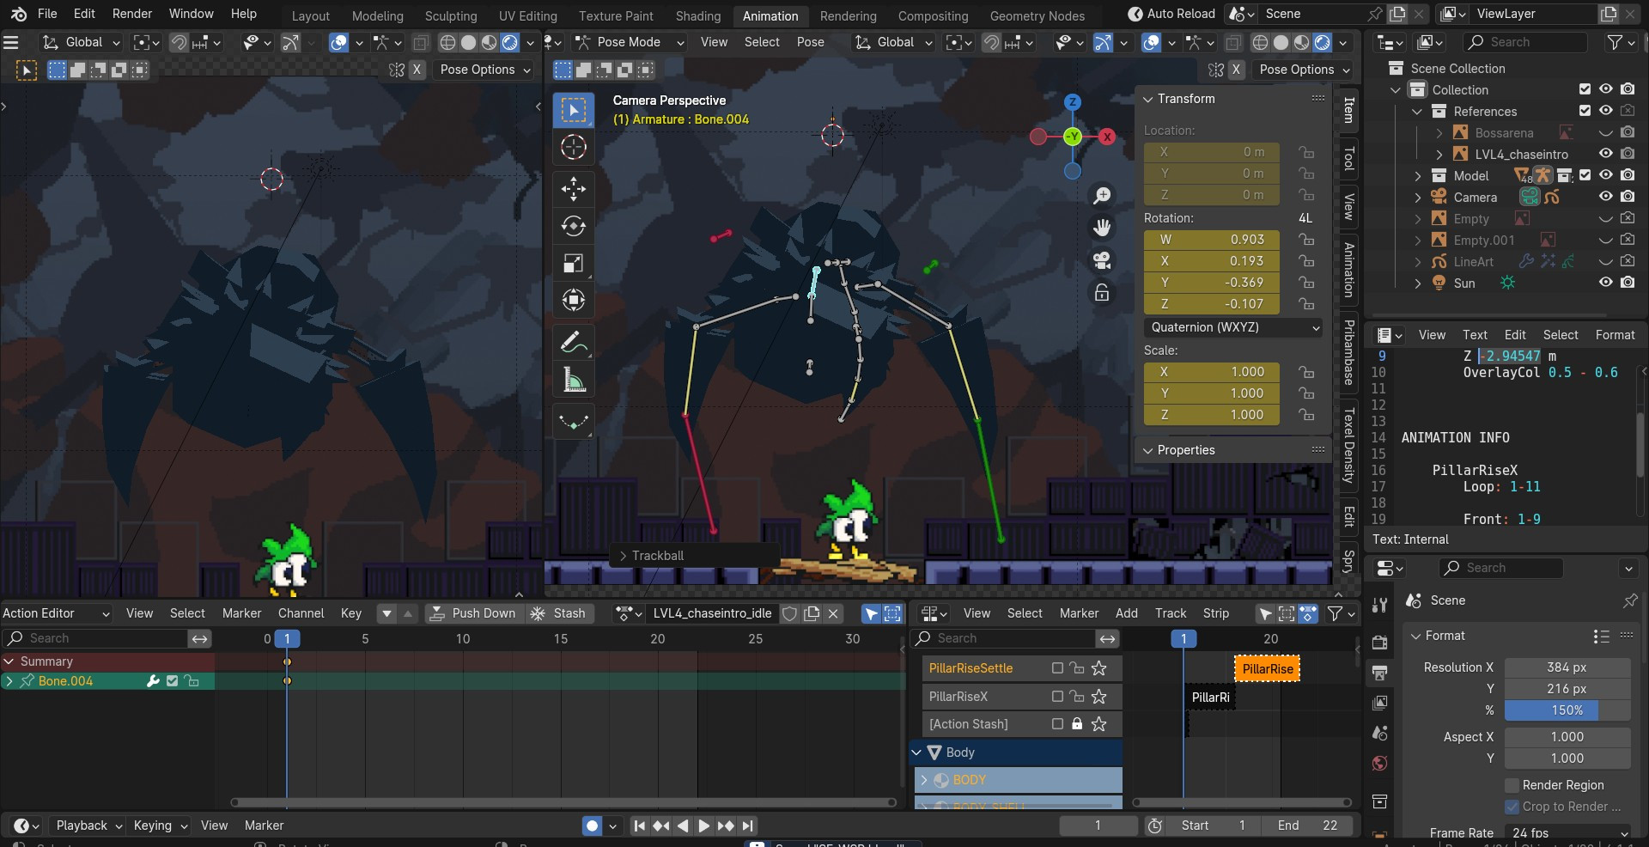Open the World properties tab icon
1649x847 pixels.
pyautogui.click(x=1380, y=764)
